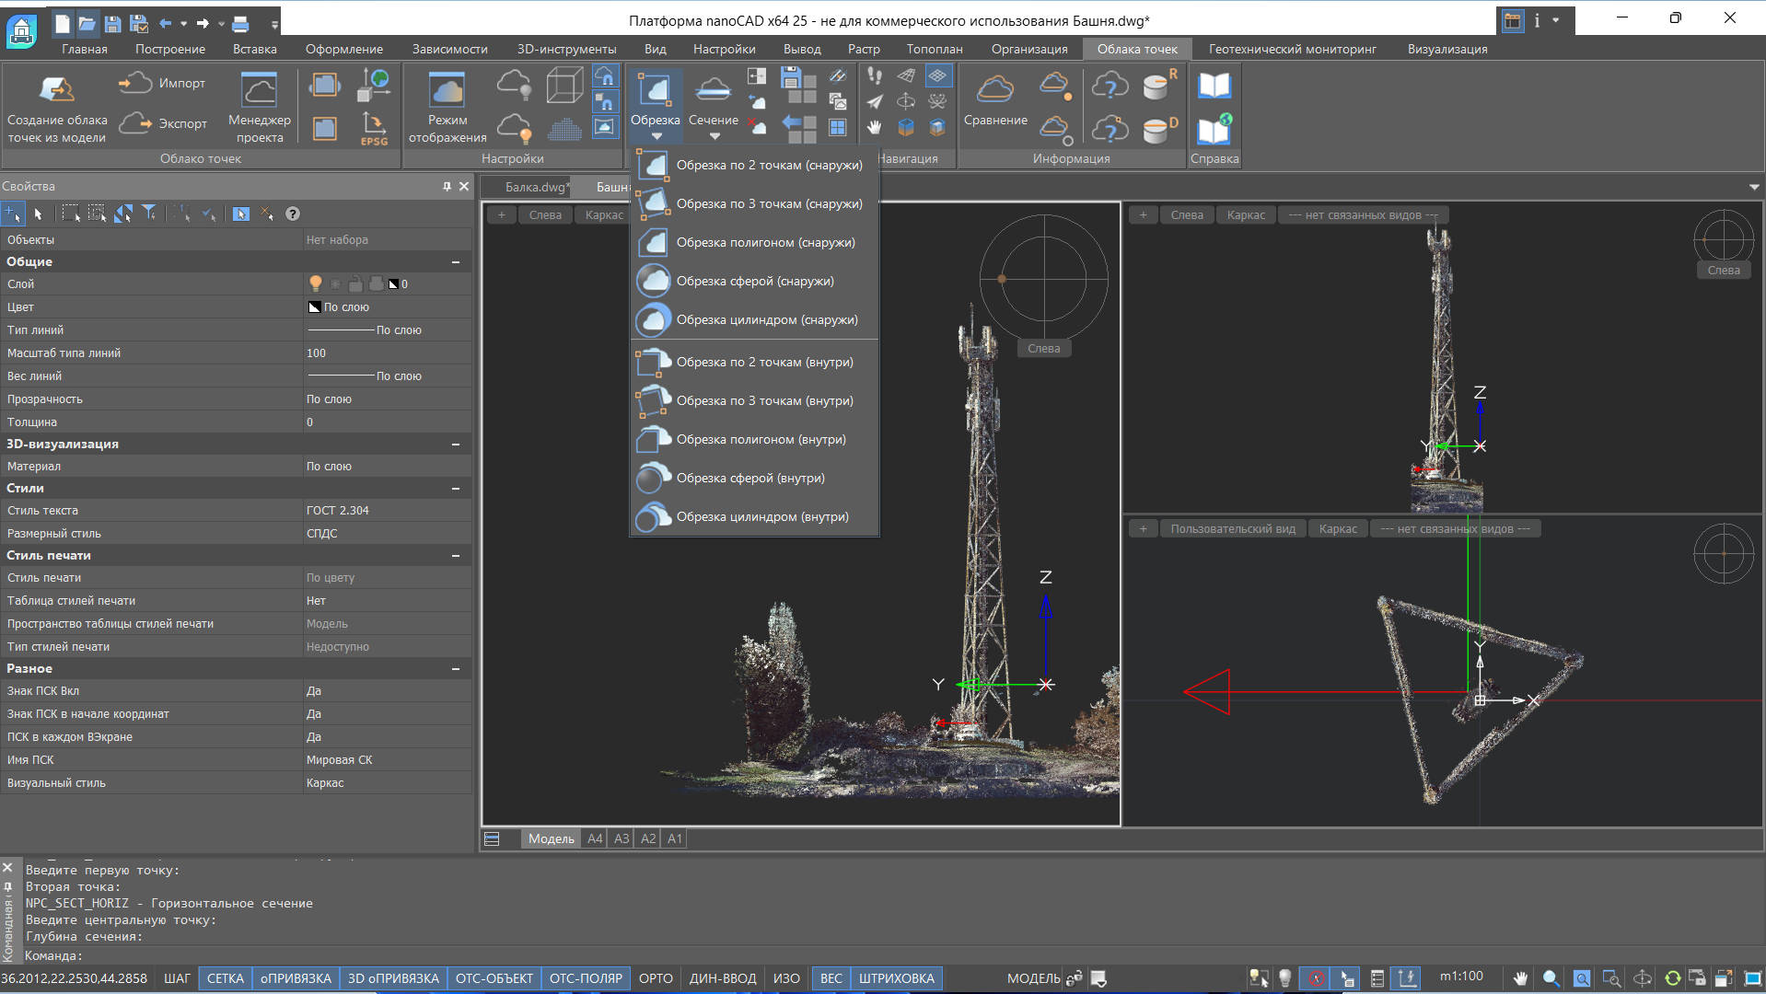
Task: Click the Import (Импорт) cloud icon
Action: [135, 83]
